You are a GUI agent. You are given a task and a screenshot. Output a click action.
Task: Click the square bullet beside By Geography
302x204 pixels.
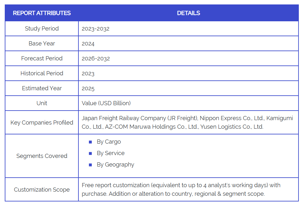click(90, 165)
